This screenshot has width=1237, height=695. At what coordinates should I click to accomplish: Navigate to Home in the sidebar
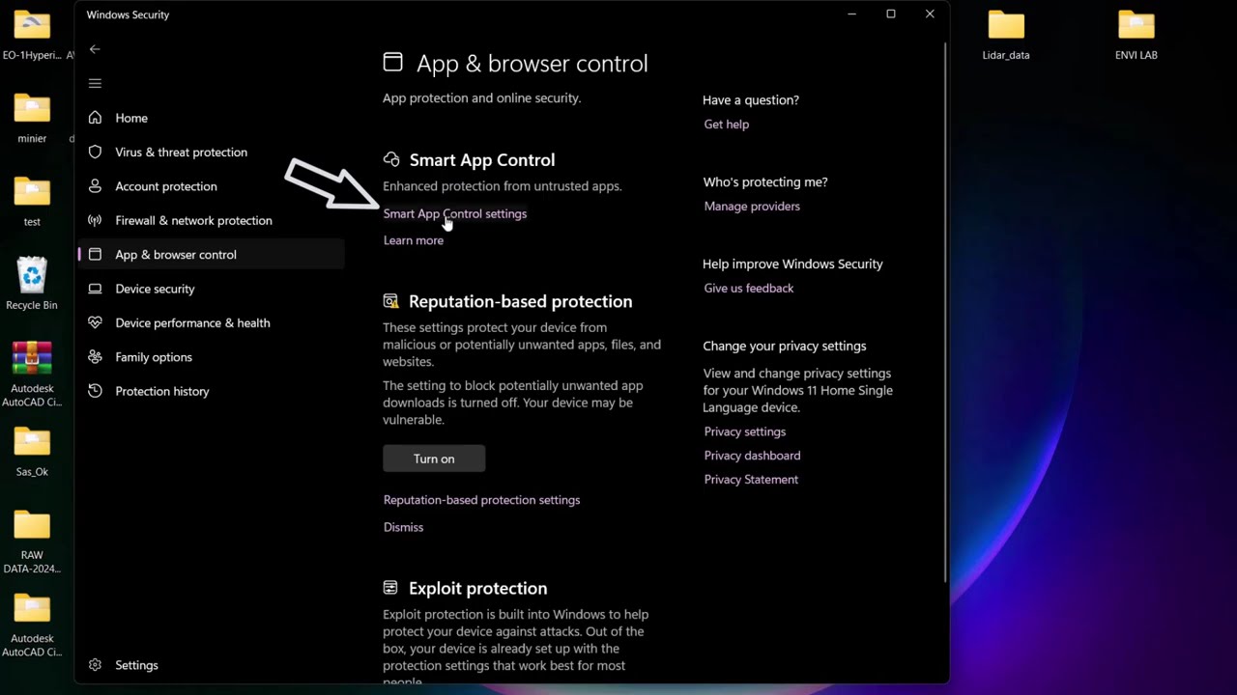tap(131, 118)
